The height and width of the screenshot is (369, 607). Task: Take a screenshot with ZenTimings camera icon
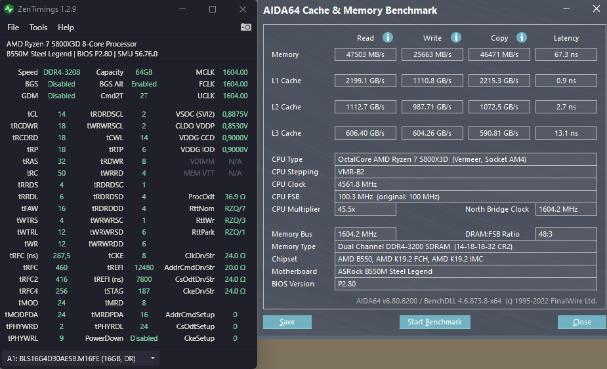tap(246, 27)
